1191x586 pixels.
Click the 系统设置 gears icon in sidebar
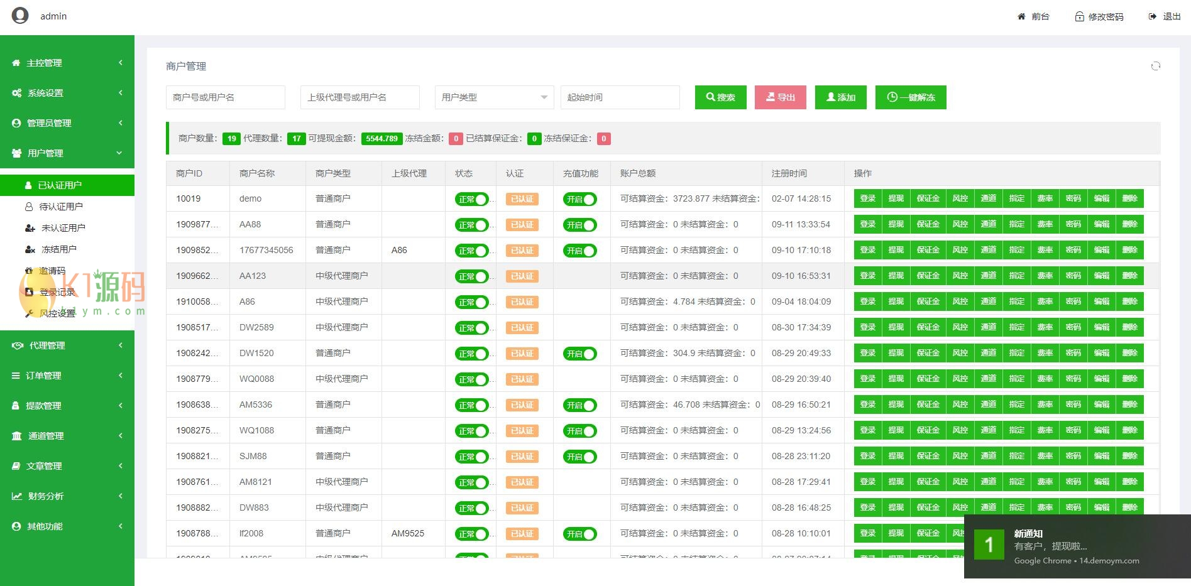17,93
